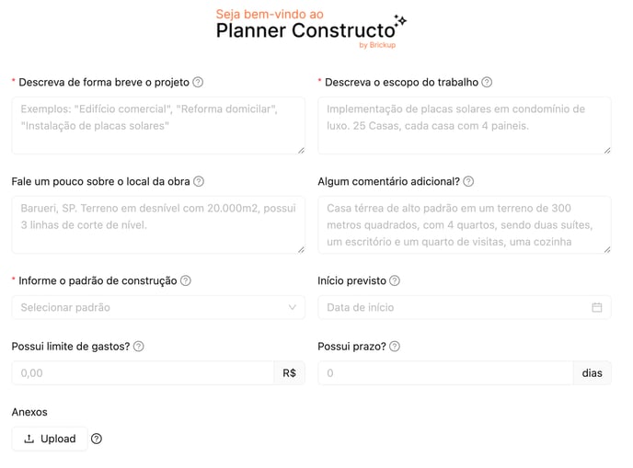The width and height of the screenshot is (633, 468).
Task: Click help icon next to 'comentário adicional' label
Action: [468, 181]
